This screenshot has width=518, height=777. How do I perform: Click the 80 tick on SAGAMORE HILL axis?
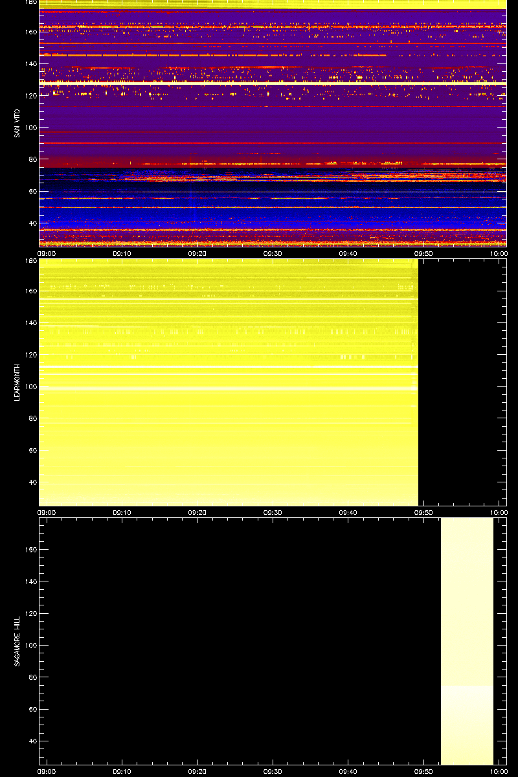point(34,678)
